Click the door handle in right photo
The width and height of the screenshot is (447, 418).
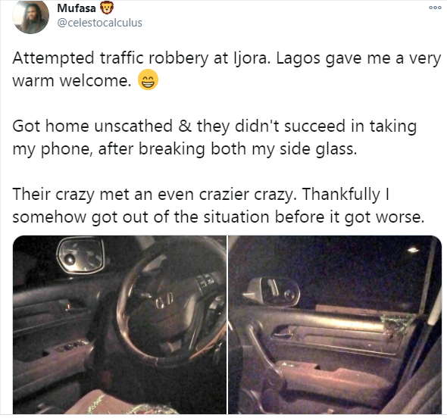pyautogui.click(x=281, y=332)
